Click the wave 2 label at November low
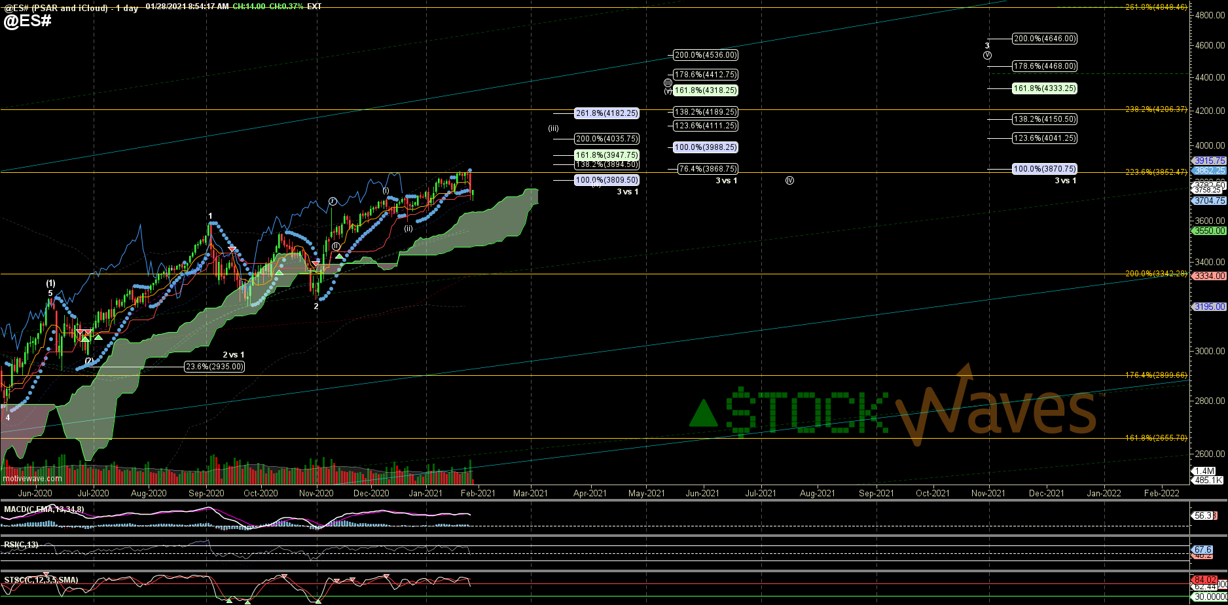The width and height of the screenshot is (1228, 605). [316, 306]
